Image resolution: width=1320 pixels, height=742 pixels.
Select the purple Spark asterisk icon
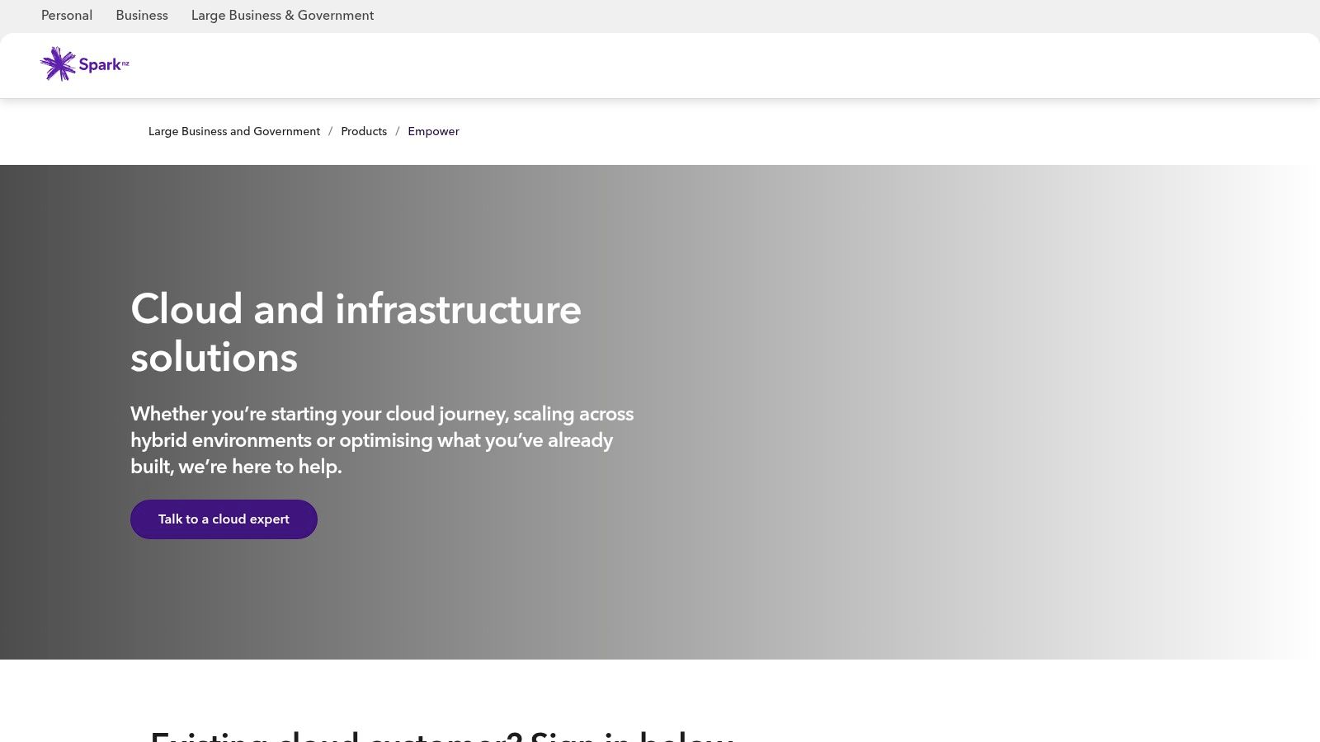point(58,63)
